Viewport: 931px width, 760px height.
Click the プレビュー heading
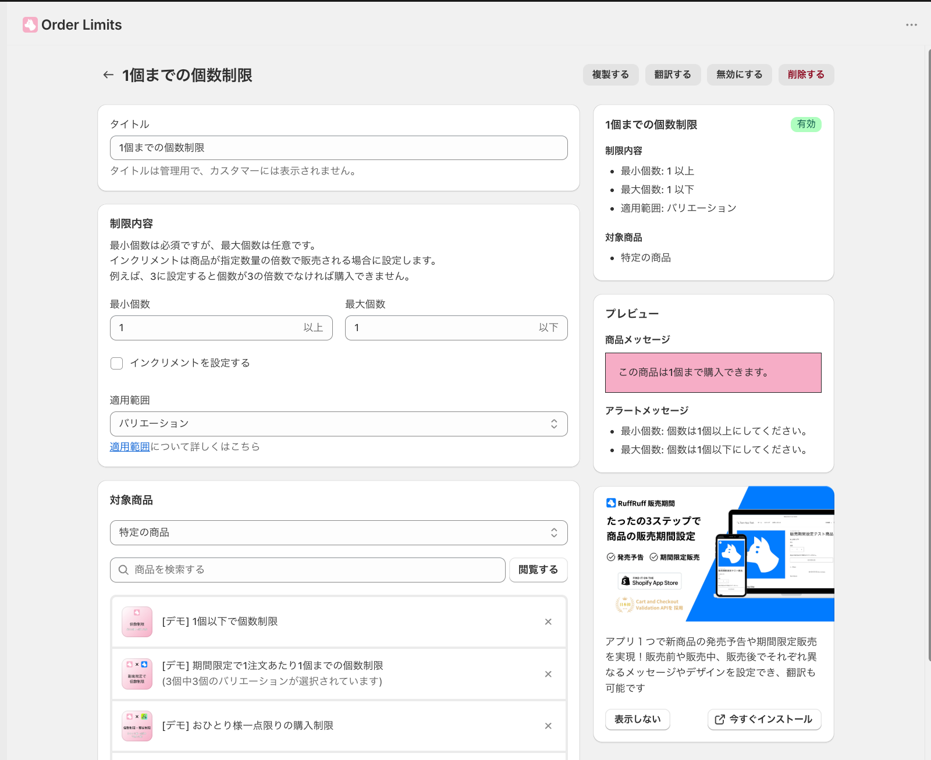click(632, 314)
